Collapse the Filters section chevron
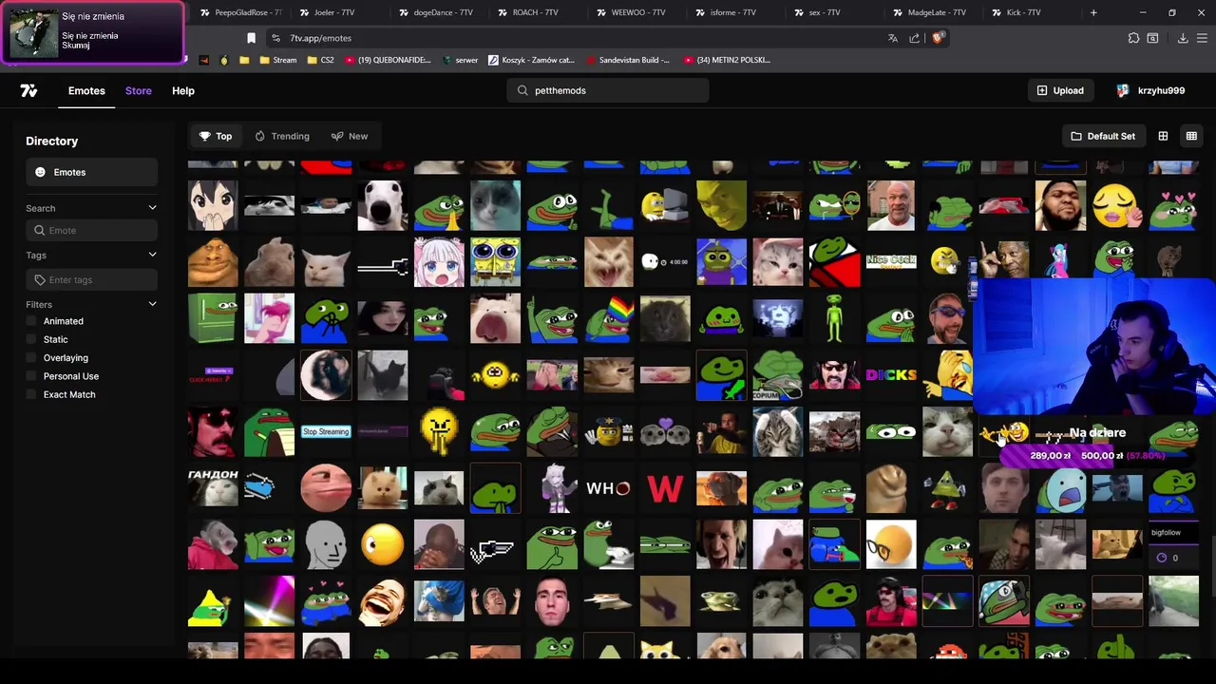 152,304
